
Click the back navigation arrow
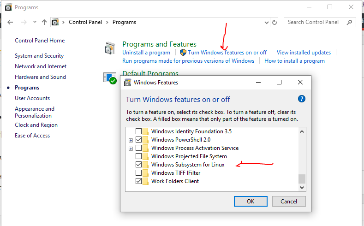pos(11,22)
